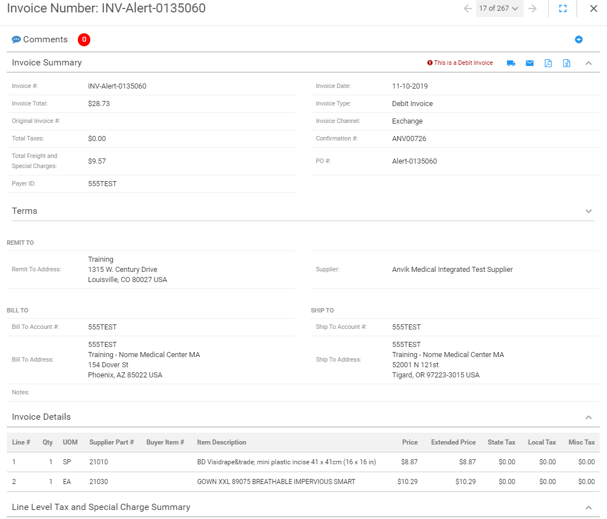Go to next invoice arrow
Screen dimensions: 607x519
tap(533, 8)
